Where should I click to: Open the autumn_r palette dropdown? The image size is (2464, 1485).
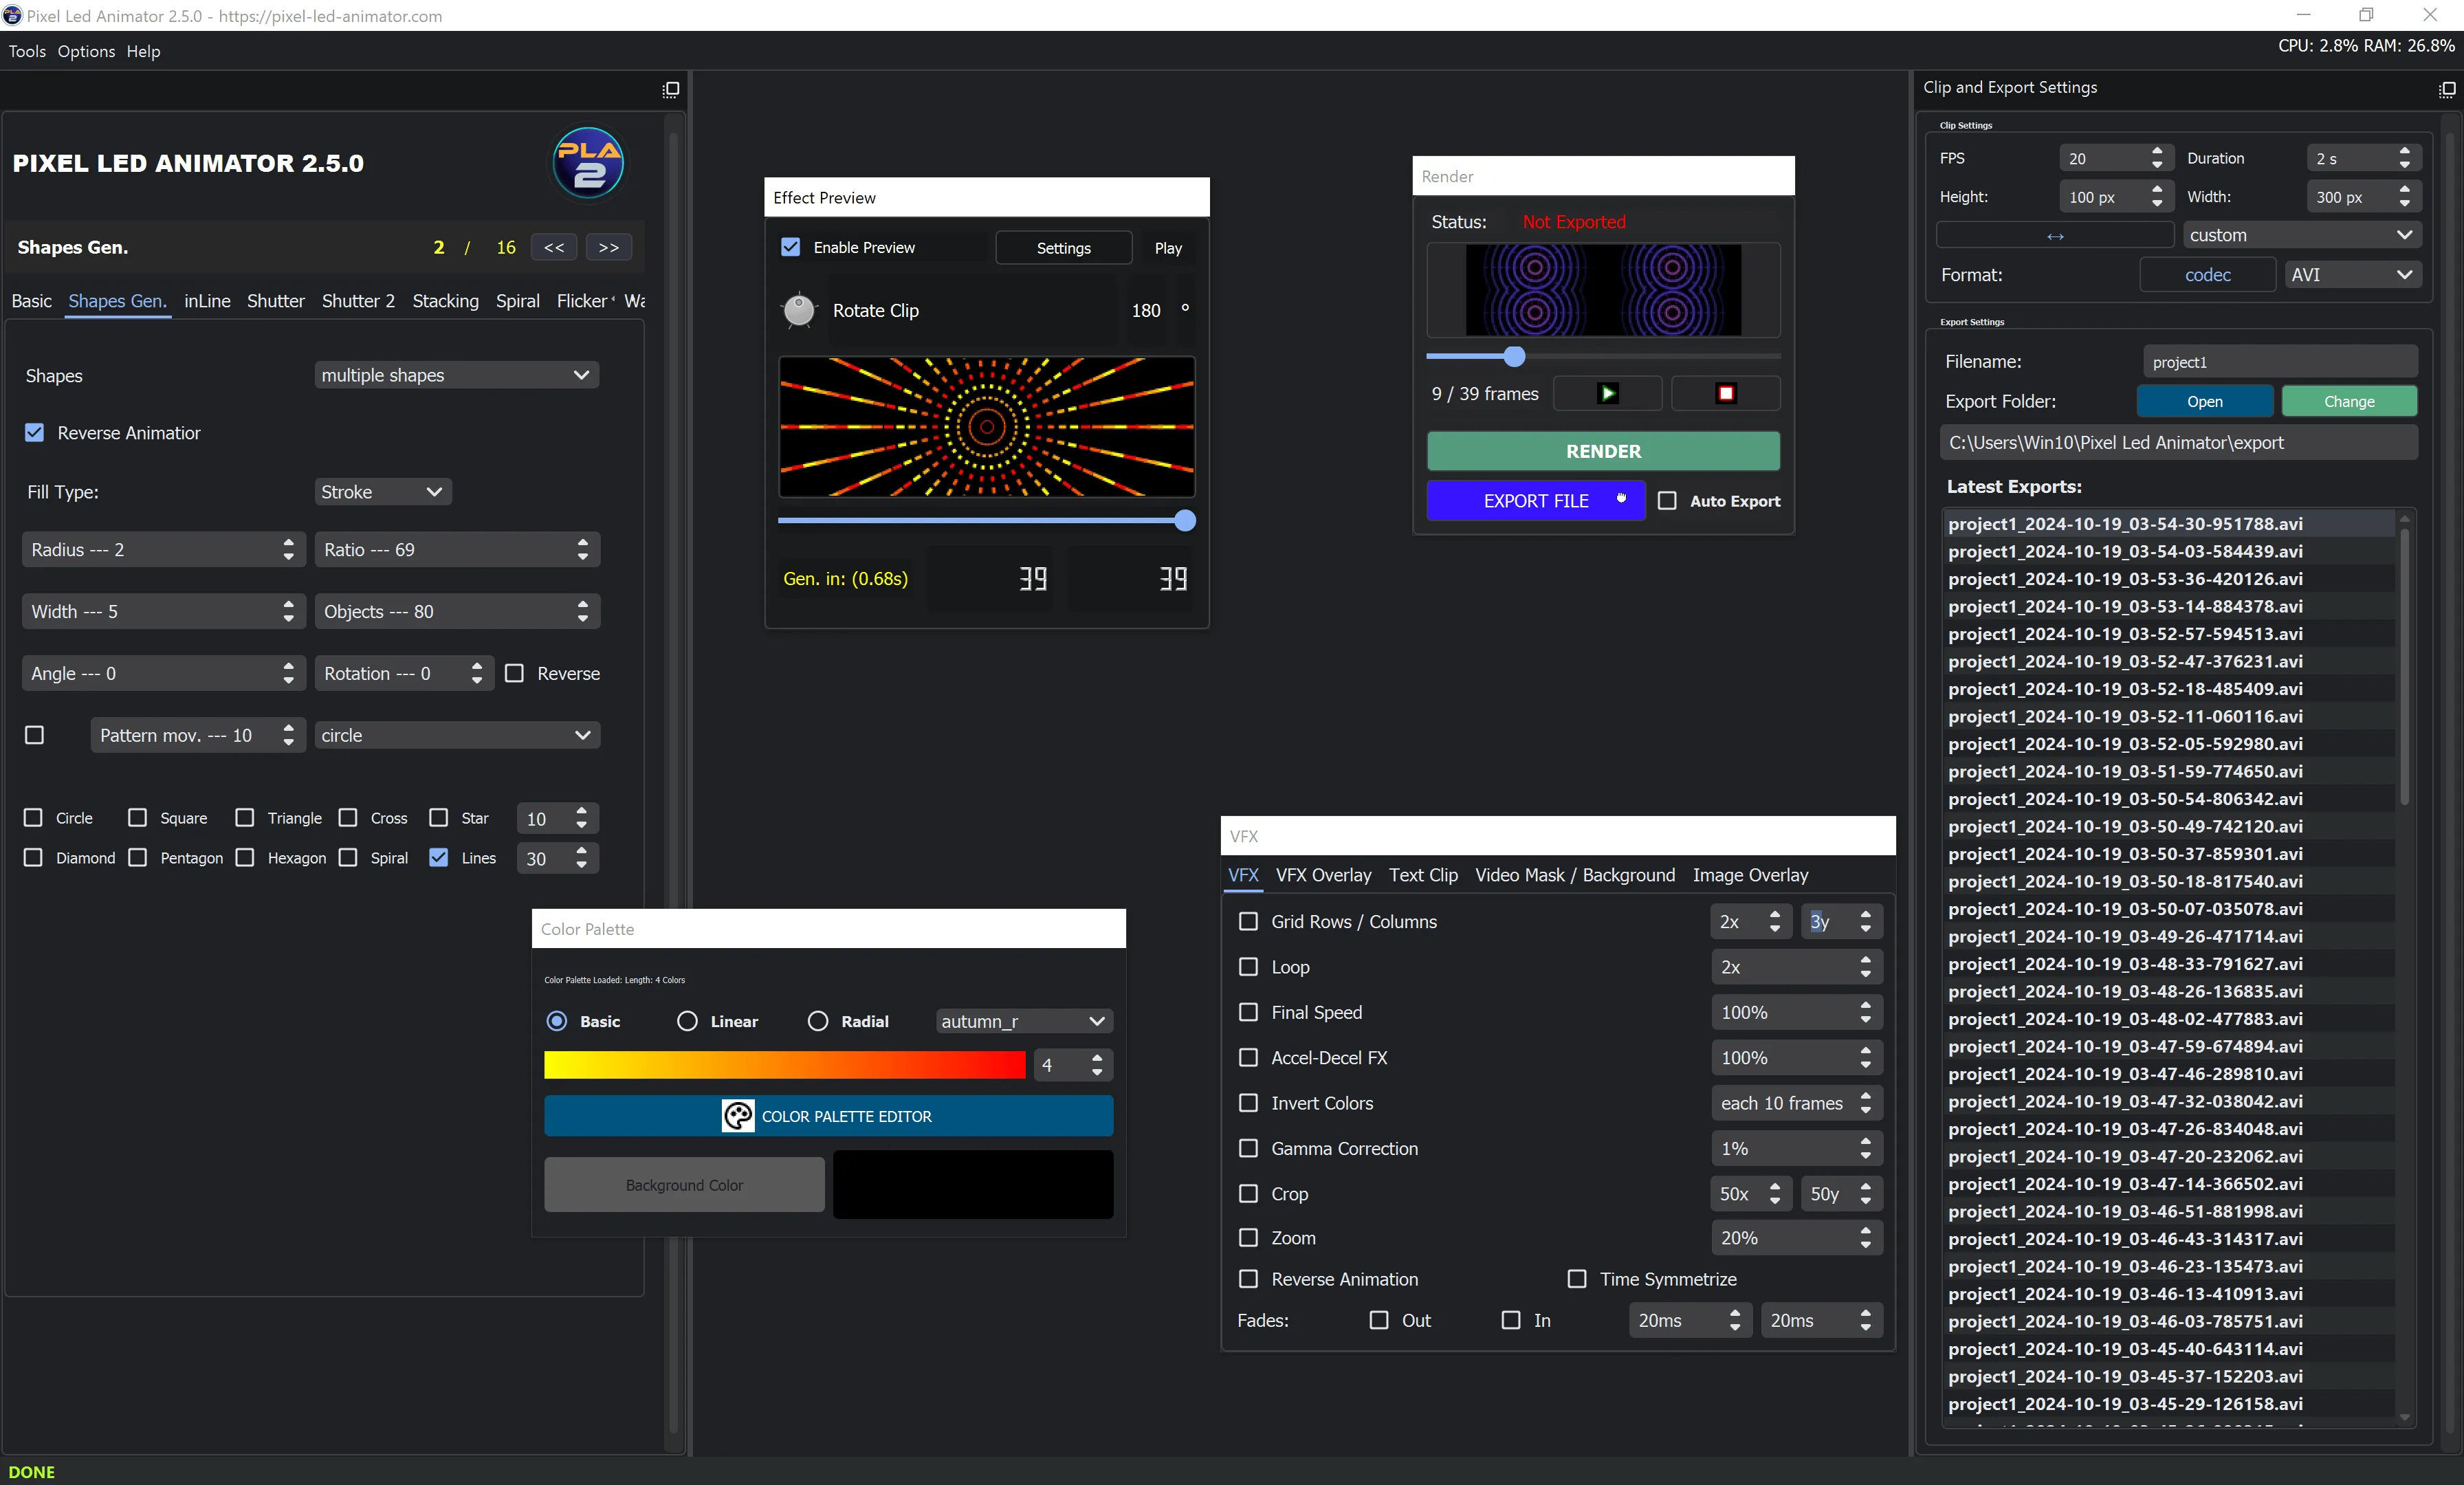(1023, 1021)
